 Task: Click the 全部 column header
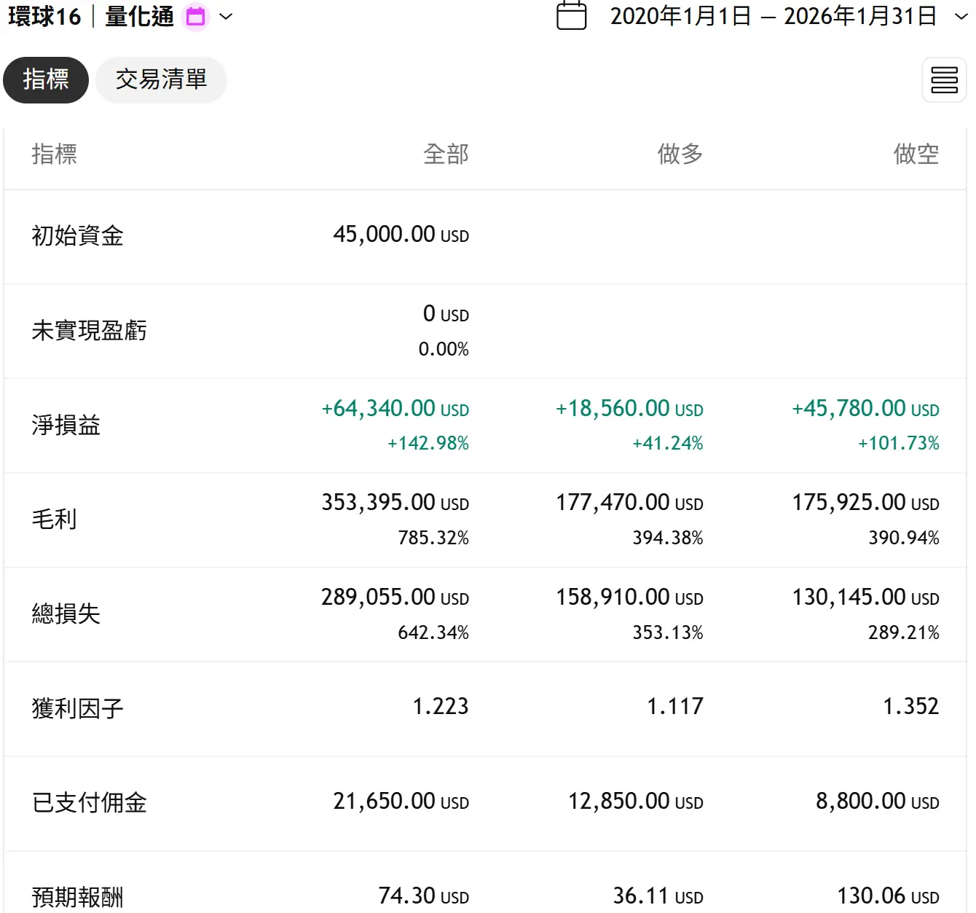pos(446,154)
